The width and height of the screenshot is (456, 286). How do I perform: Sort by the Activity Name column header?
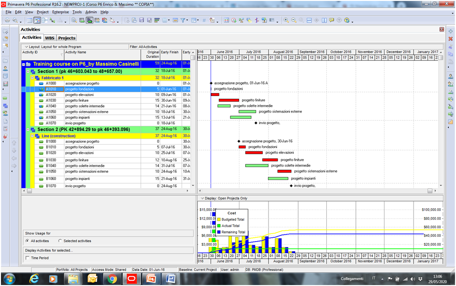(x=103, y=54)
